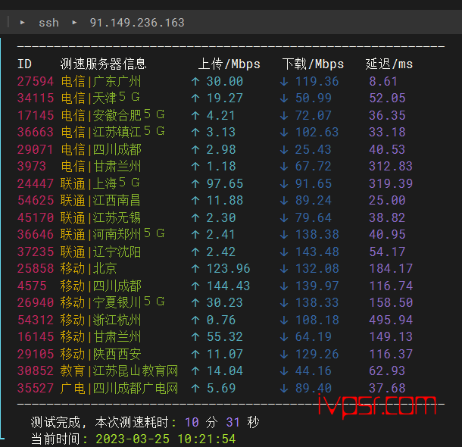Select timestamp 2023-03-25 10:21:54
The width and height of the screenshot is (462, 447).
point(166,439)
